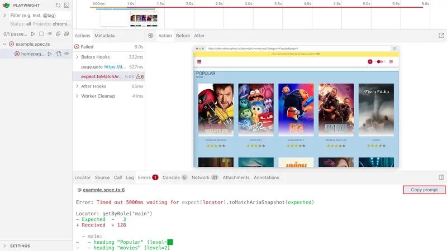This screenshot has width=447, height=251.
Task: Collapse the example.spec.ts tree node
Action: click(x=4, y=44)
